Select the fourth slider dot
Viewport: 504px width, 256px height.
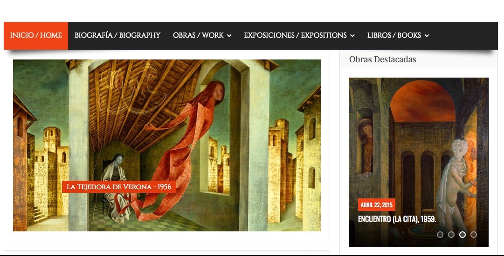coord(474,235)
